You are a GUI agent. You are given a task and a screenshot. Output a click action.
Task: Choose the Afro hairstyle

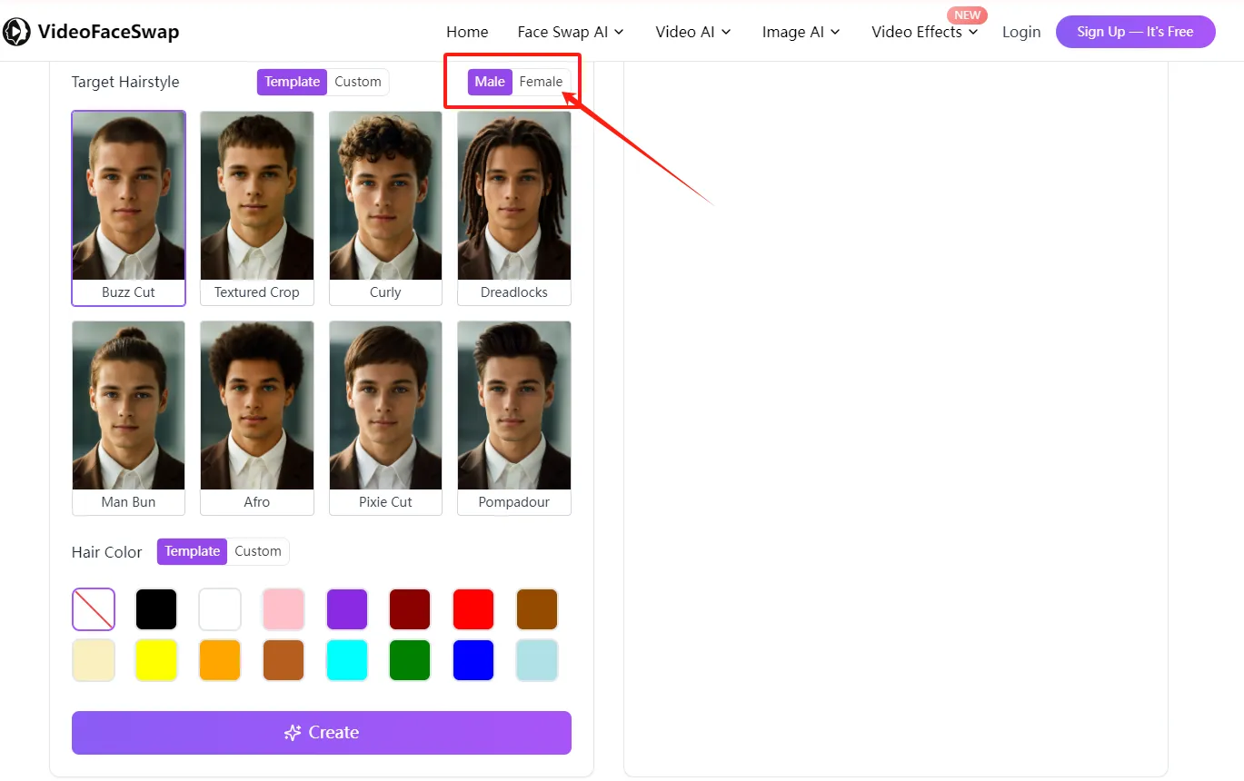tap(257, 418)
